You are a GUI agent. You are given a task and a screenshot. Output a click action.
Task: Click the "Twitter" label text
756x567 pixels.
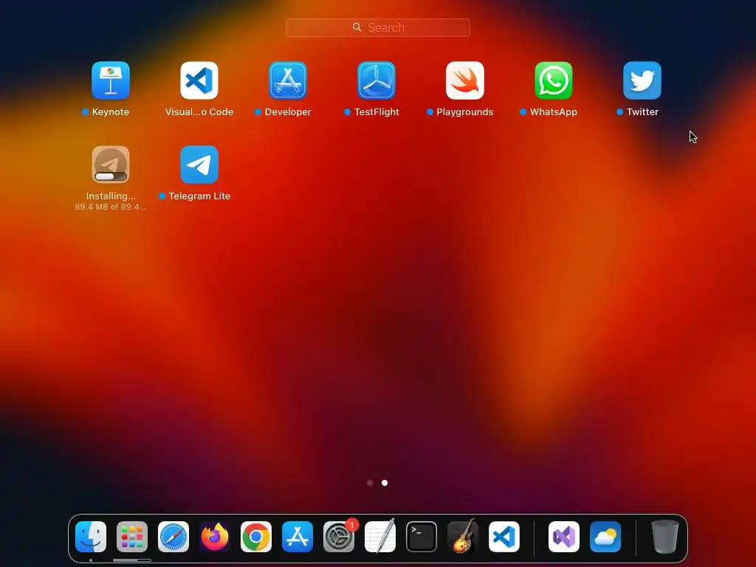642,112
